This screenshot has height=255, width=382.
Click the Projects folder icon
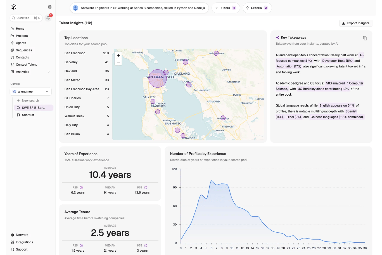12,36
